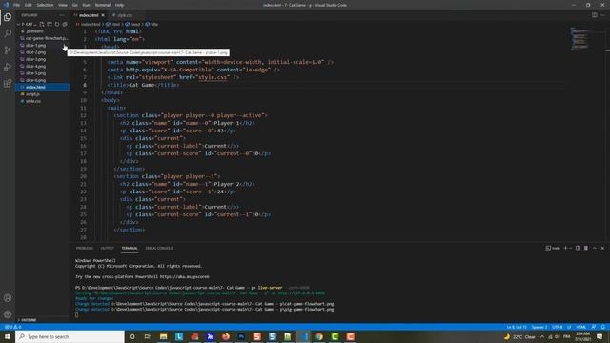Image resolution: width=610 pixels, height=343 pixels.
Task: Open the Selection menu
Action: (45, 5)
